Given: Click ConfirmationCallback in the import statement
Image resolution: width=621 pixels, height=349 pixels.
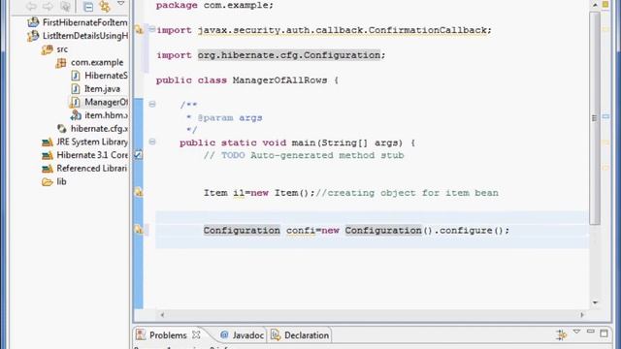Looking at the screenshot, I should click(427, 30).
